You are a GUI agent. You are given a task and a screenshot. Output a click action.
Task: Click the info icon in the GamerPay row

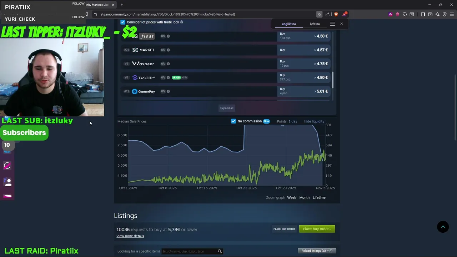(x=168, y=91)
